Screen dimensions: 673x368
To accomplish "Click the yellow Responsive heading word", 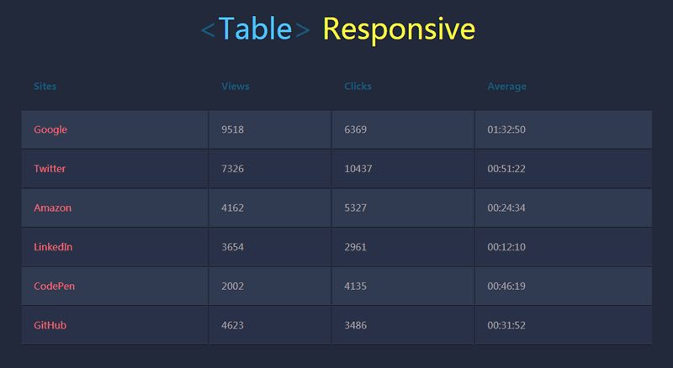I will pos(399,30).
